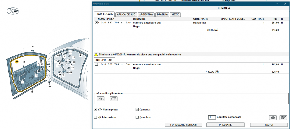Click the Cantitate comandata quantity field
290x129 pixels.
pyautogui.click(x=212, y=117)
